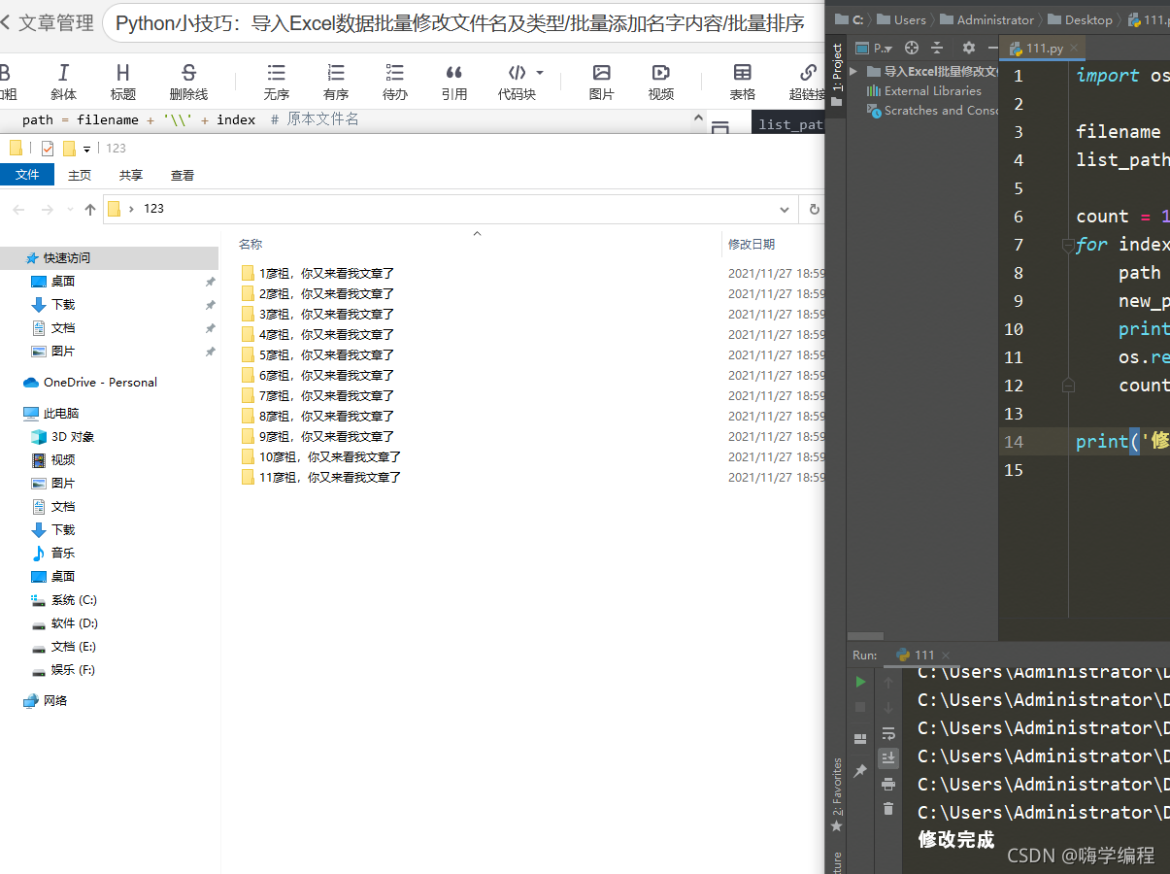Screen dimensions: 1170x874
Task: Apply italic formatting in CSDN editor
Action: (63, 82)
